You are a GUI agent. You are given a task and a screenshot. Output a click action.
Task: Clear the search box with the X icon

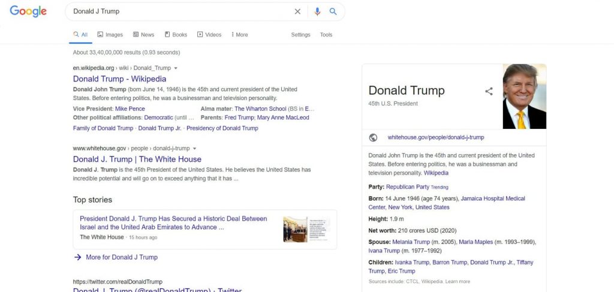point(297,12)
